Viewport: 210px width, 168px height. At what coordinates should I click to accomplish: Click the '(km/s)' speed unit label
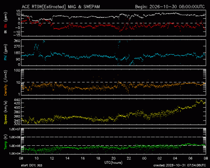point(5,107)
